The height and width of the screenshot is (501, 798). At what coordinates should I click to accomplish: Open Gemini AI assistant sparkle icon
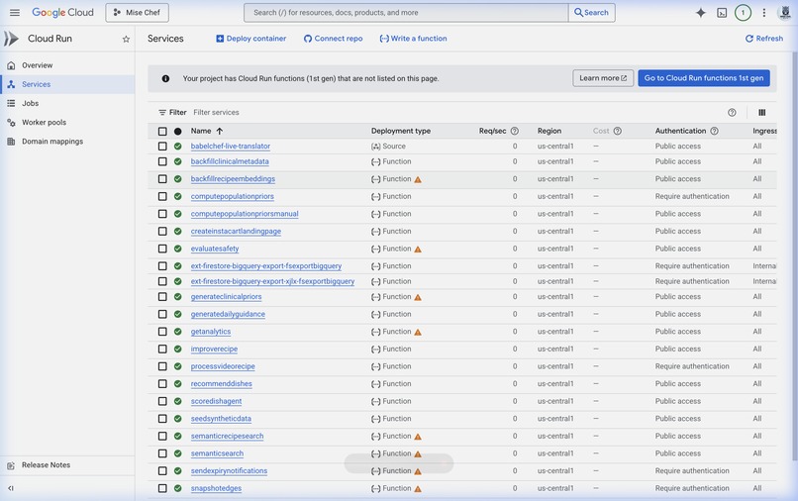click(x=701, y=13)
